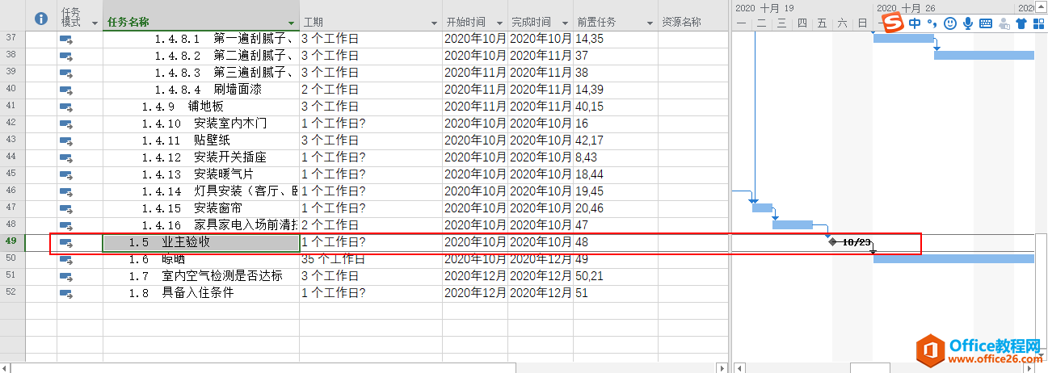Open the 完成时间 column filter dropdown
Screen dimensions: 1048x373
click(x=564, y=23)
